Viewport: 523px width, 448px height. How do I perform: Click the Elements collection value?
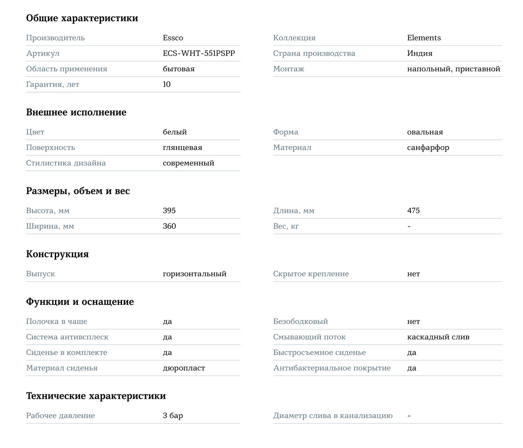pos(424,38)
